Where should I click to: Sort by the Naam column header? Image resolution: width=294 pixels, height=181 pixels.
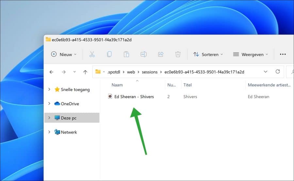point(117,85)
